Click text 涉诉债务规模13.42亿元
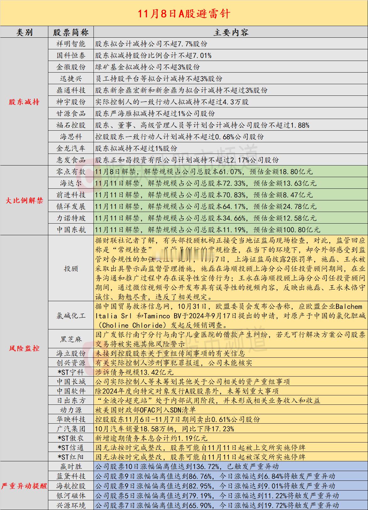The image size is (368, 510). click(134, 372)
